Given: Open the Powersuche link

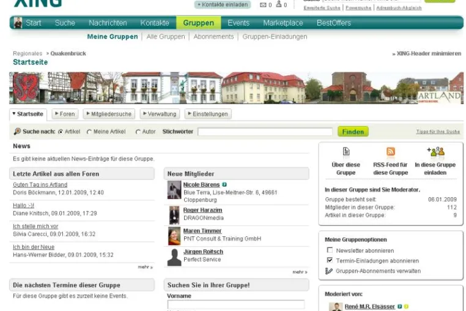Looking at the screenshot, I should point(358,8).
